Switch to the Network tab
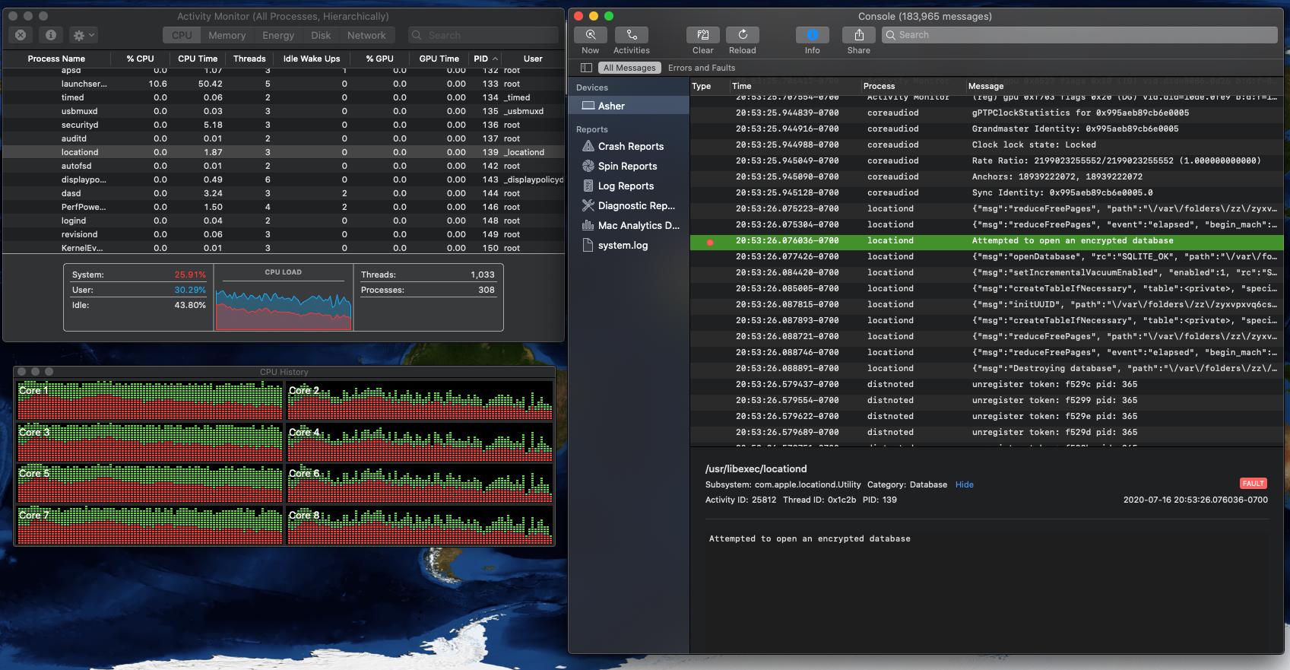The image size is (1290, 670). (x=366, y=35)
